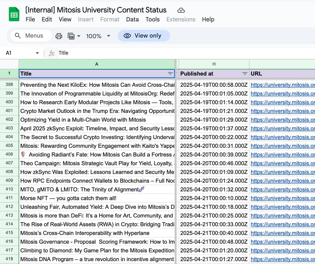The width and height of the screenshot is (315, 264).
Task: Select the Avoiding Radiant's Fate cell
Action: pyautogui.click(x=97, y=155)
